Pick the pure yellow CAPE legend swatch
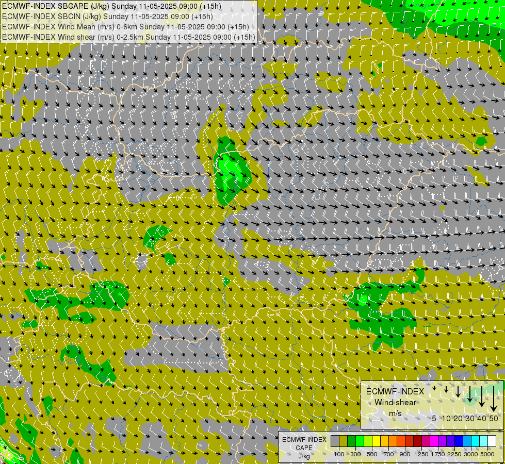The width and height of the screenshot is (505, 464). coord(376,441)
